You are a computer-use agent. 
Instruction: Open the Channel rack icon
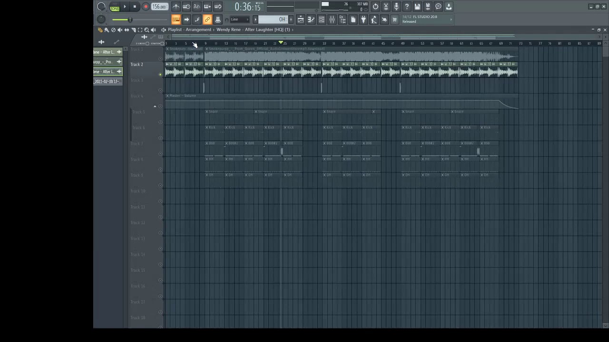point(322,19)
